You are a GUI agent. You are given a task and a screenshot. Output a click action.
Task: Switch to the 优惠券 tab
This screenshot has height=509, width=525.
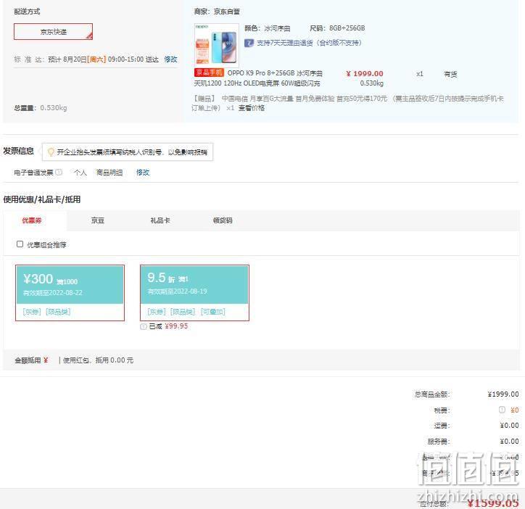click(x=32, y=220)
